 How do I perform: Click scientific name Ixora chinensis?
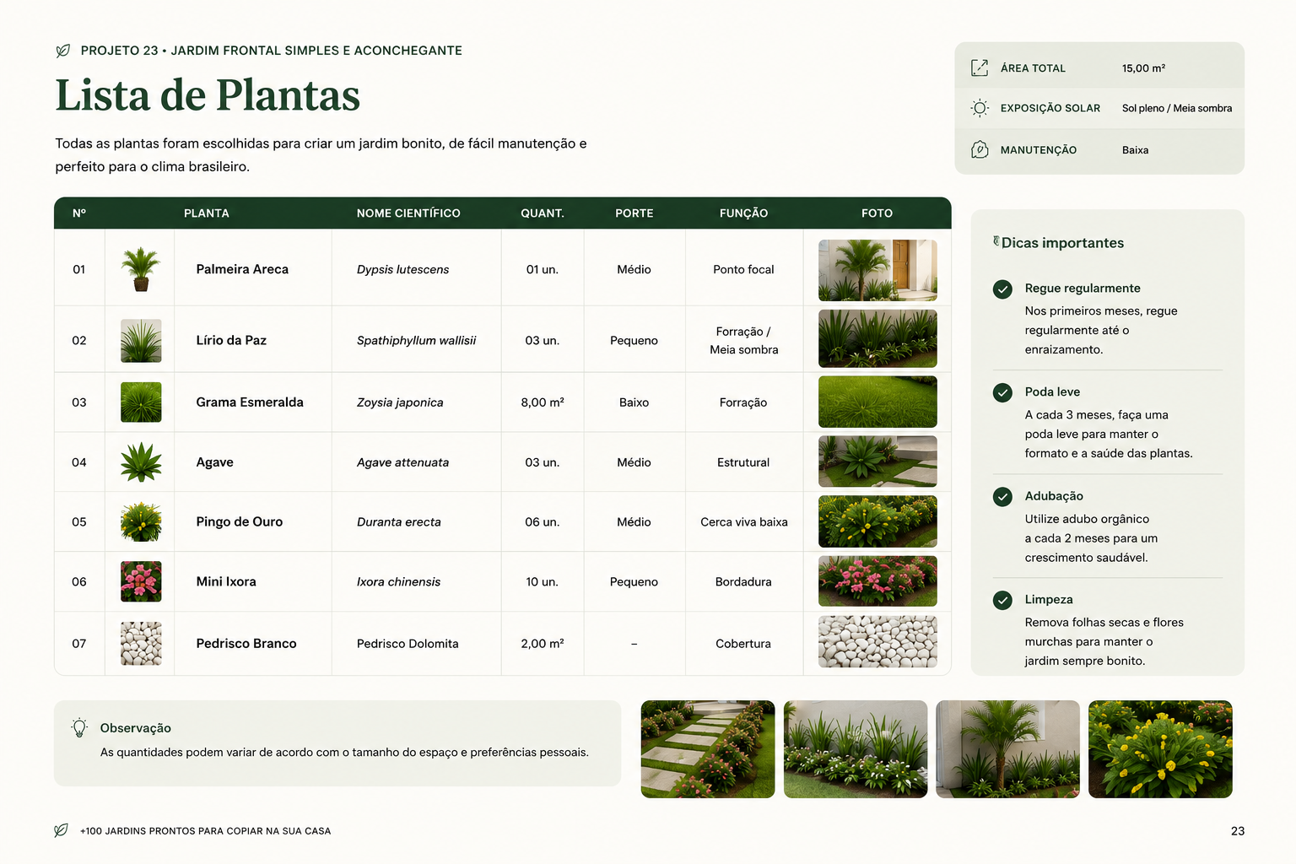coord(398,582)
